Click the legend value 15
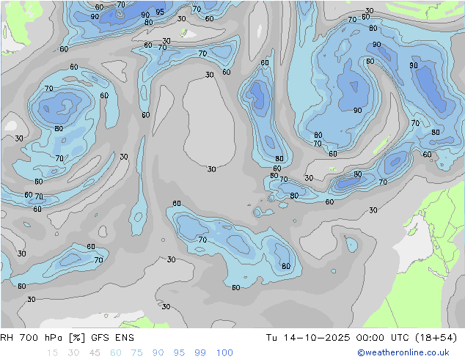465x359 pixels. 52,353
